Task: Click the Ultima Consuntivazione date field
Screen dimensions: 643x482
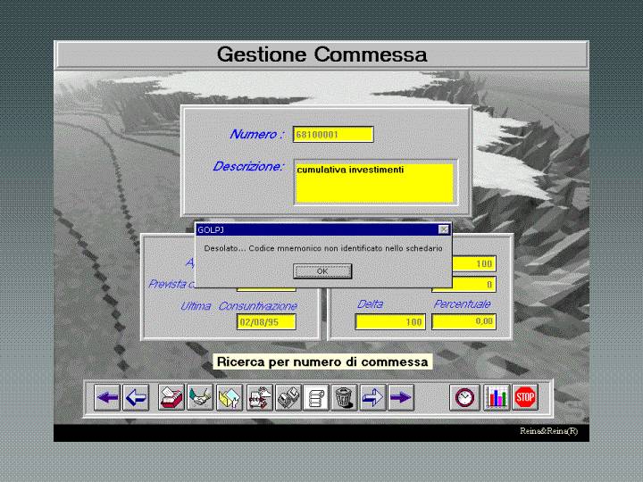Action: [265, 322]
